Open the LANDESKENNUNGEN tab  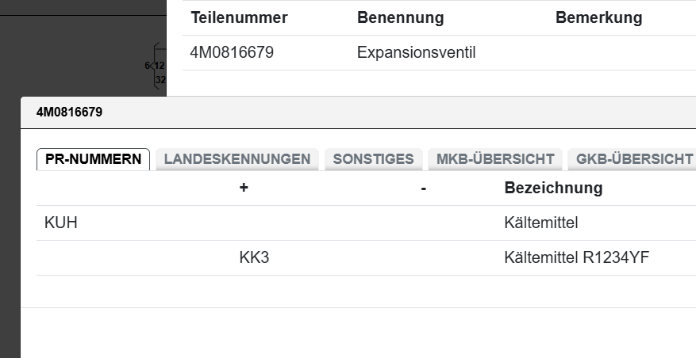click(236, 159)
